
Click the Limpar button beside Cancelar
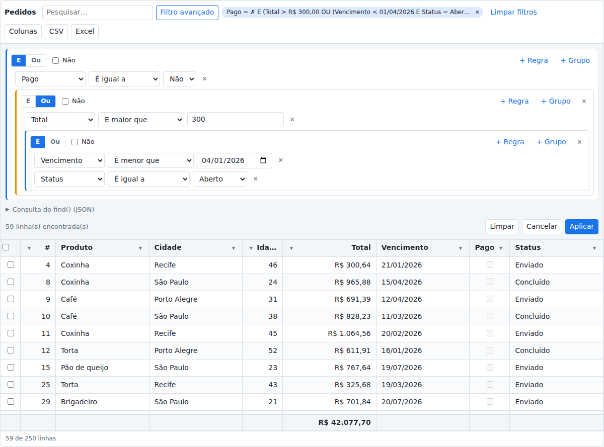[x=502, y=226]
